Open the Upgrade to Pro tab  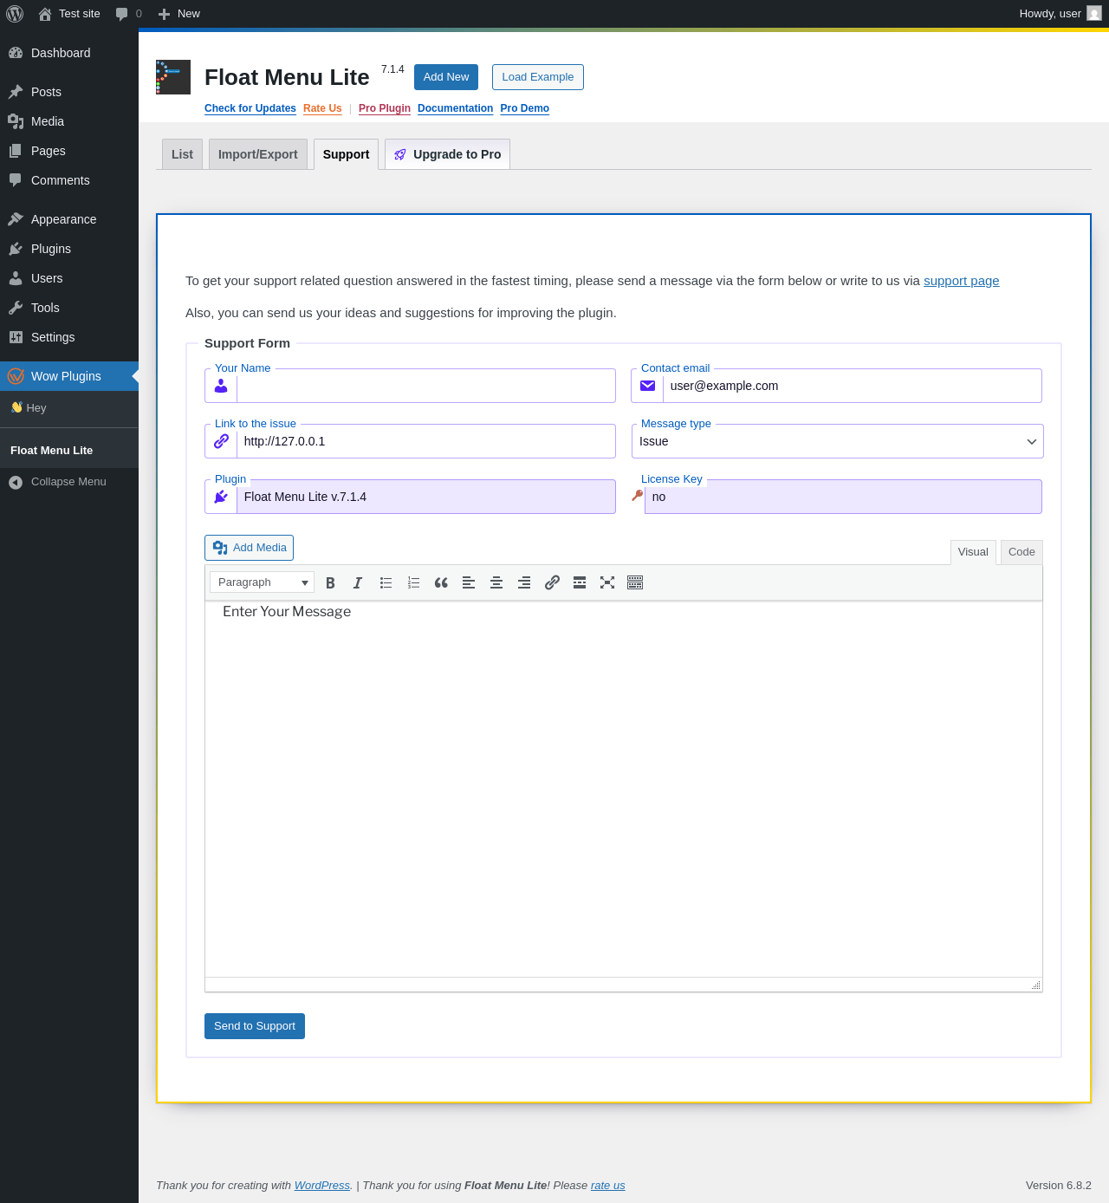[x=447, y=154]
